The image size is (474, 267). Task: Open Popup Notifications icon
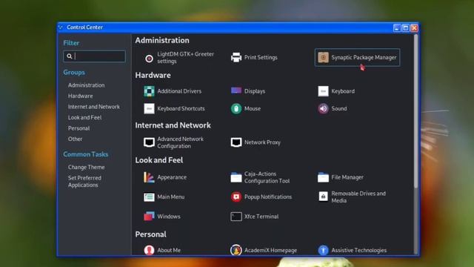click(236, 197)
